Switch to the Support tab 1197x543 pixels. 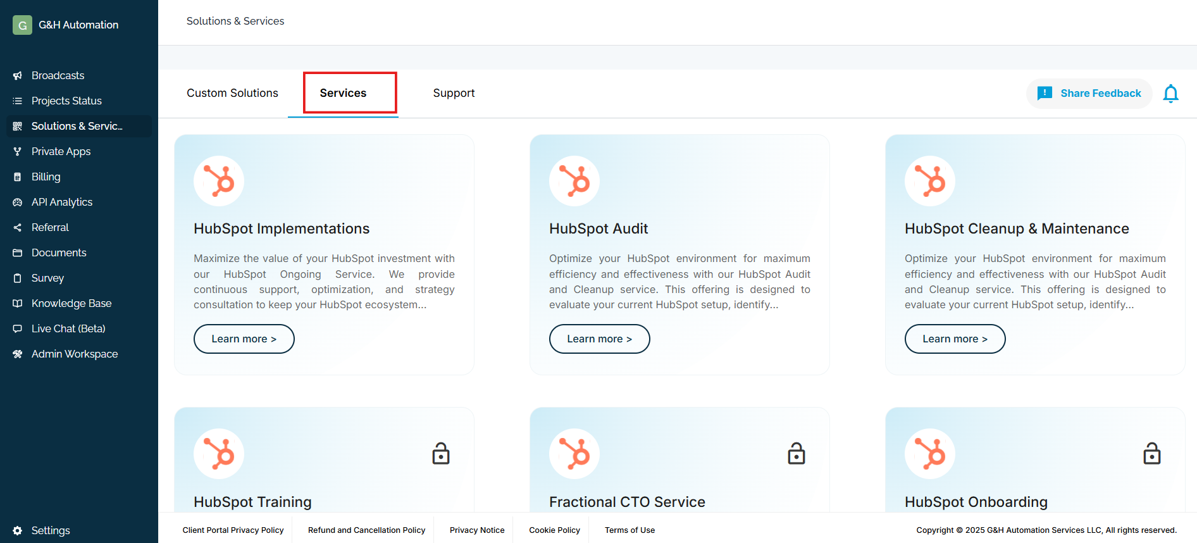(x=454, y=93)
